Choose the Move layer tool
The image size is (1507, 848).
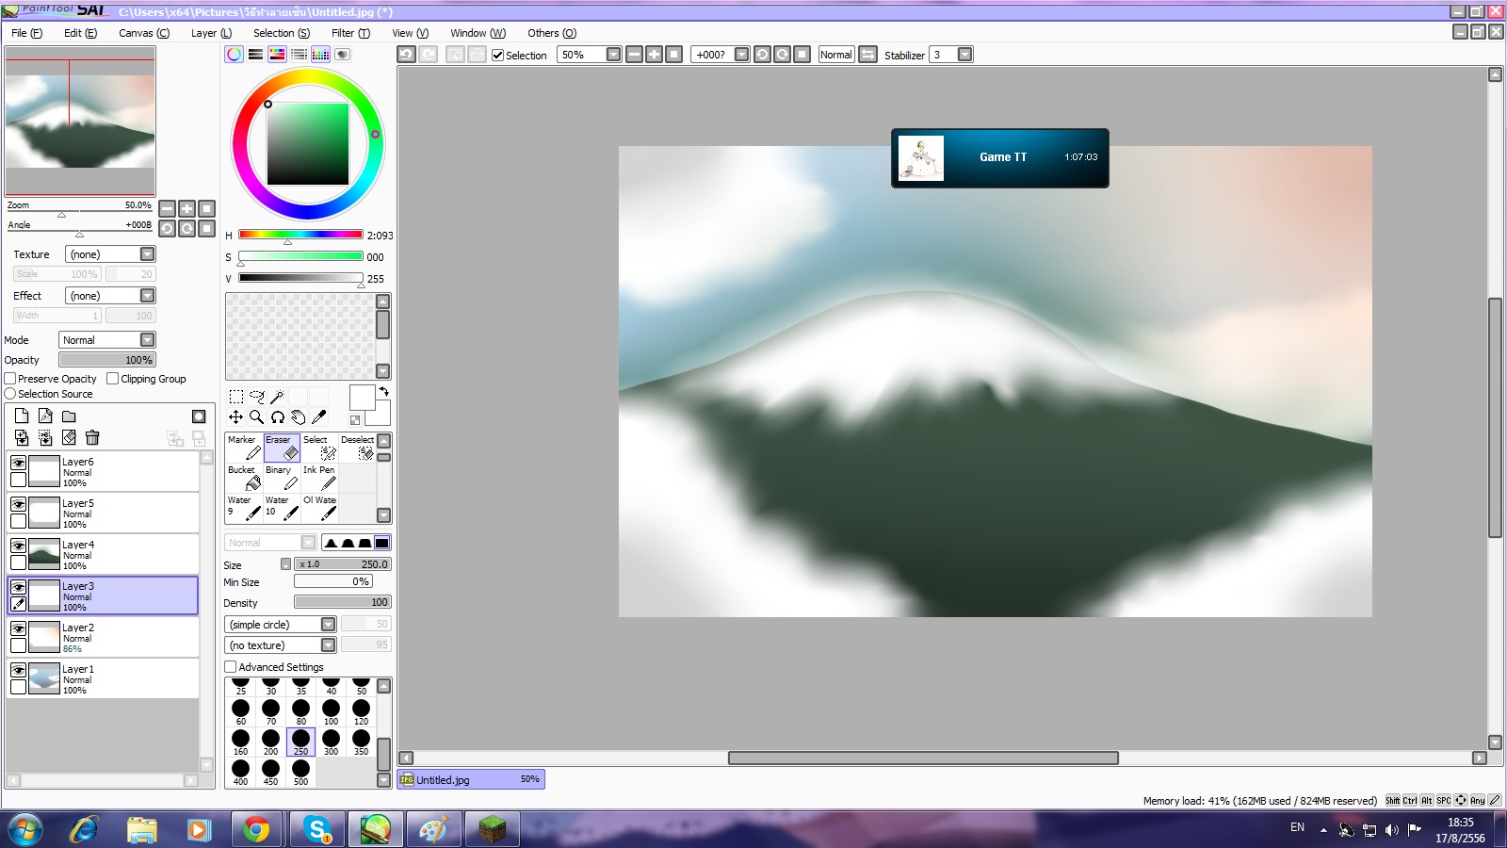point(235,417)
